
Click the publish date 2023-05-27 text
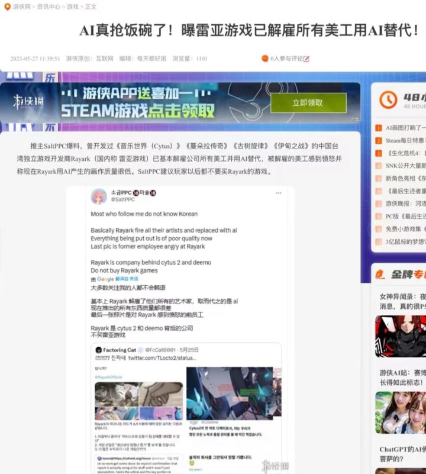35,59
